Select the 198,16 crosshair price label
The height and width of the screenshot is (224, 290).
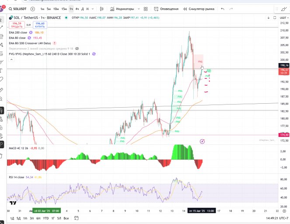tap(284, 65)
